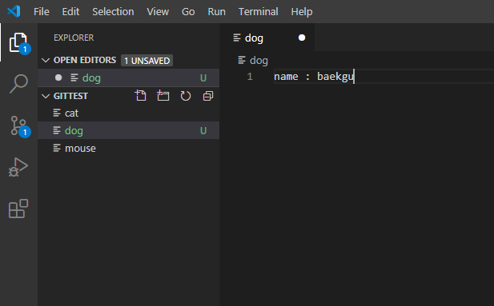
Task: Create a new file in GITTEST
Action: click(140, 96)
